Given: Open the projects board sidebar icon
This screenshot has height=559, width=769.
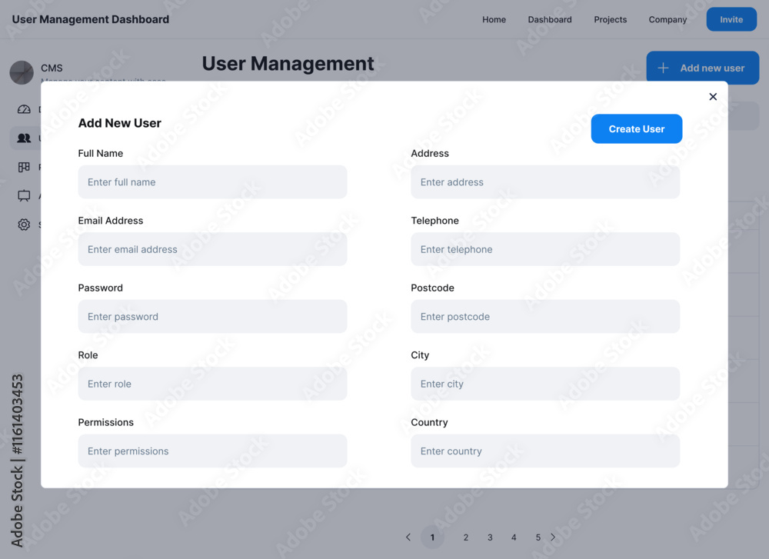Looking at the screenshot, I should click(24, 167).
